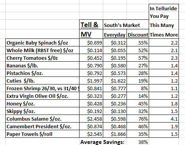Select Cherry Tomatoes 57% discount cell
This screenshot has height=145, width=185.
(138, 58)
